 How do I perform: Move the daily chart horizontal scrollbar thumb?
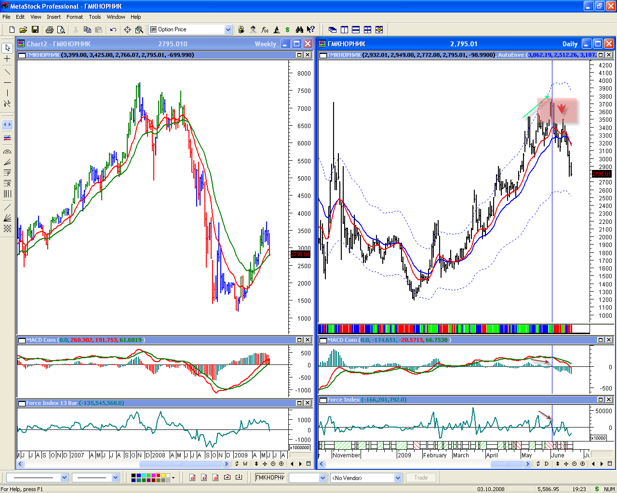pyautogui.click(x=507, y=464)
